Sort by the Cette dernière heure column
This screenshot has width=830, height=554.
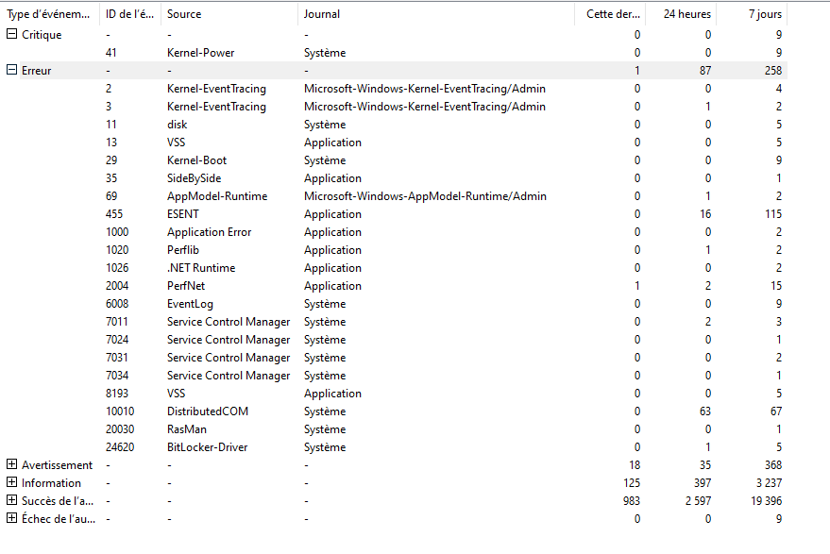pos(609,14)
